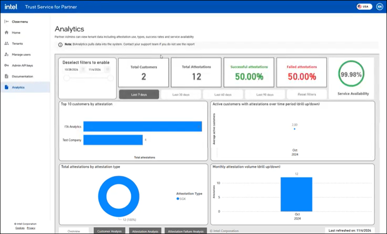387x234 pixels.
Task: Select Last 7 days filter
Action: (139, 95)
